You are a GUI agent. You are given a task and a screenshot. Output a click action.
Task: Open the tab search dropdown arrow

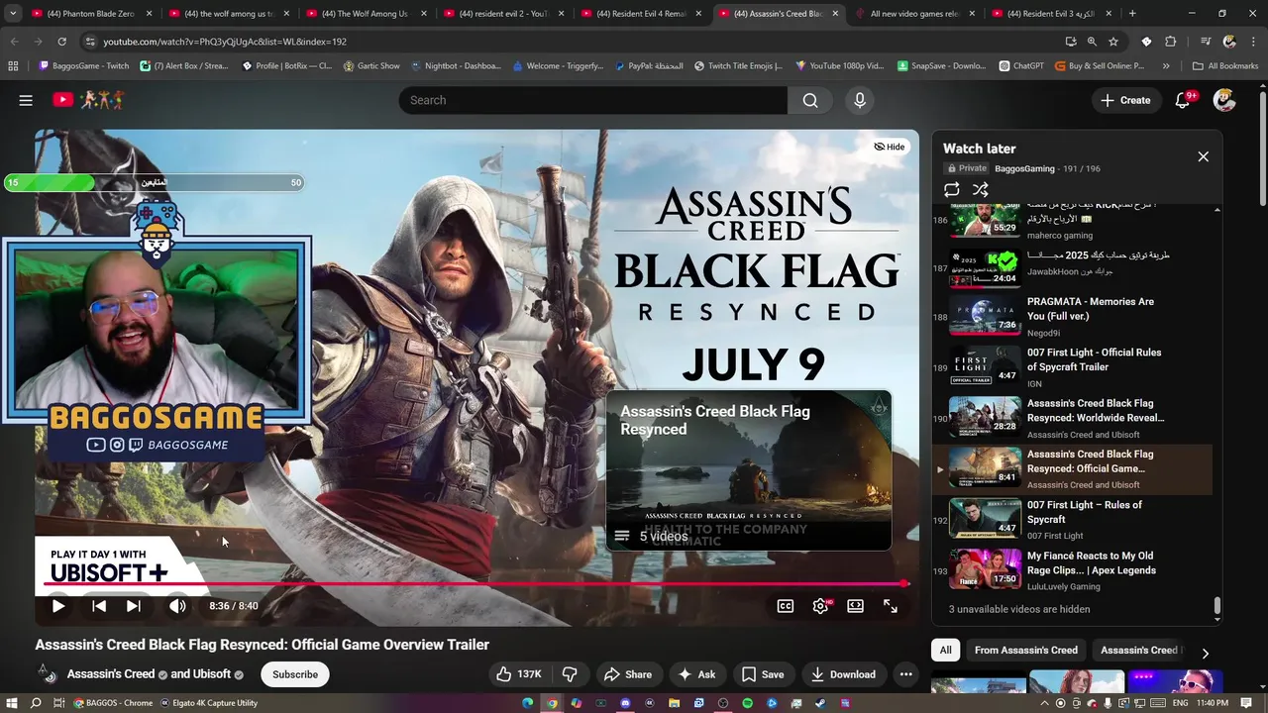pyautogui.click(x=13, y=14)
